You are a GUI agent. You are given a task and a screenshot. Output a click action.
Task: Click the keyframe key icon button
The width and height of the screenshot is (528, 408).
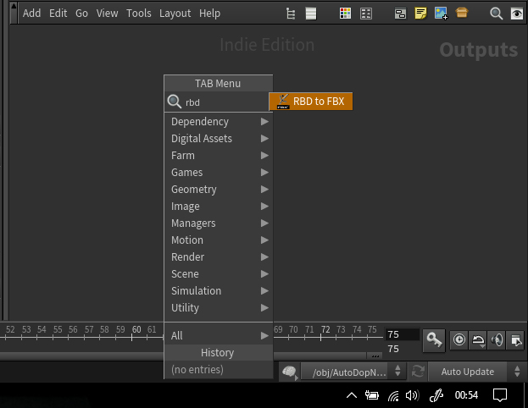point(434,340)
